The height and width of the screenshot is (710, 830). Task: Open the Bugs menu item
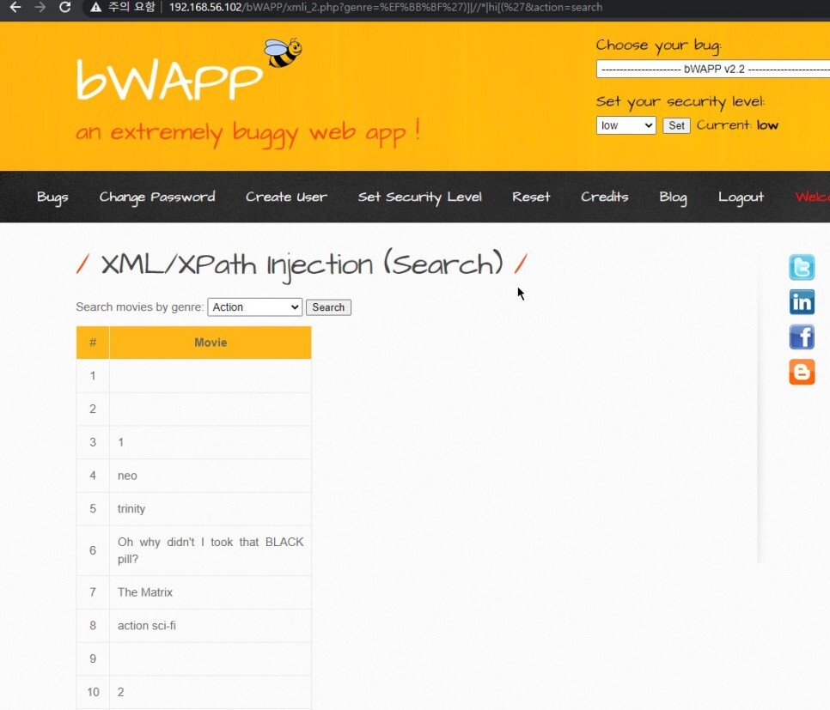tap(52, 197)
